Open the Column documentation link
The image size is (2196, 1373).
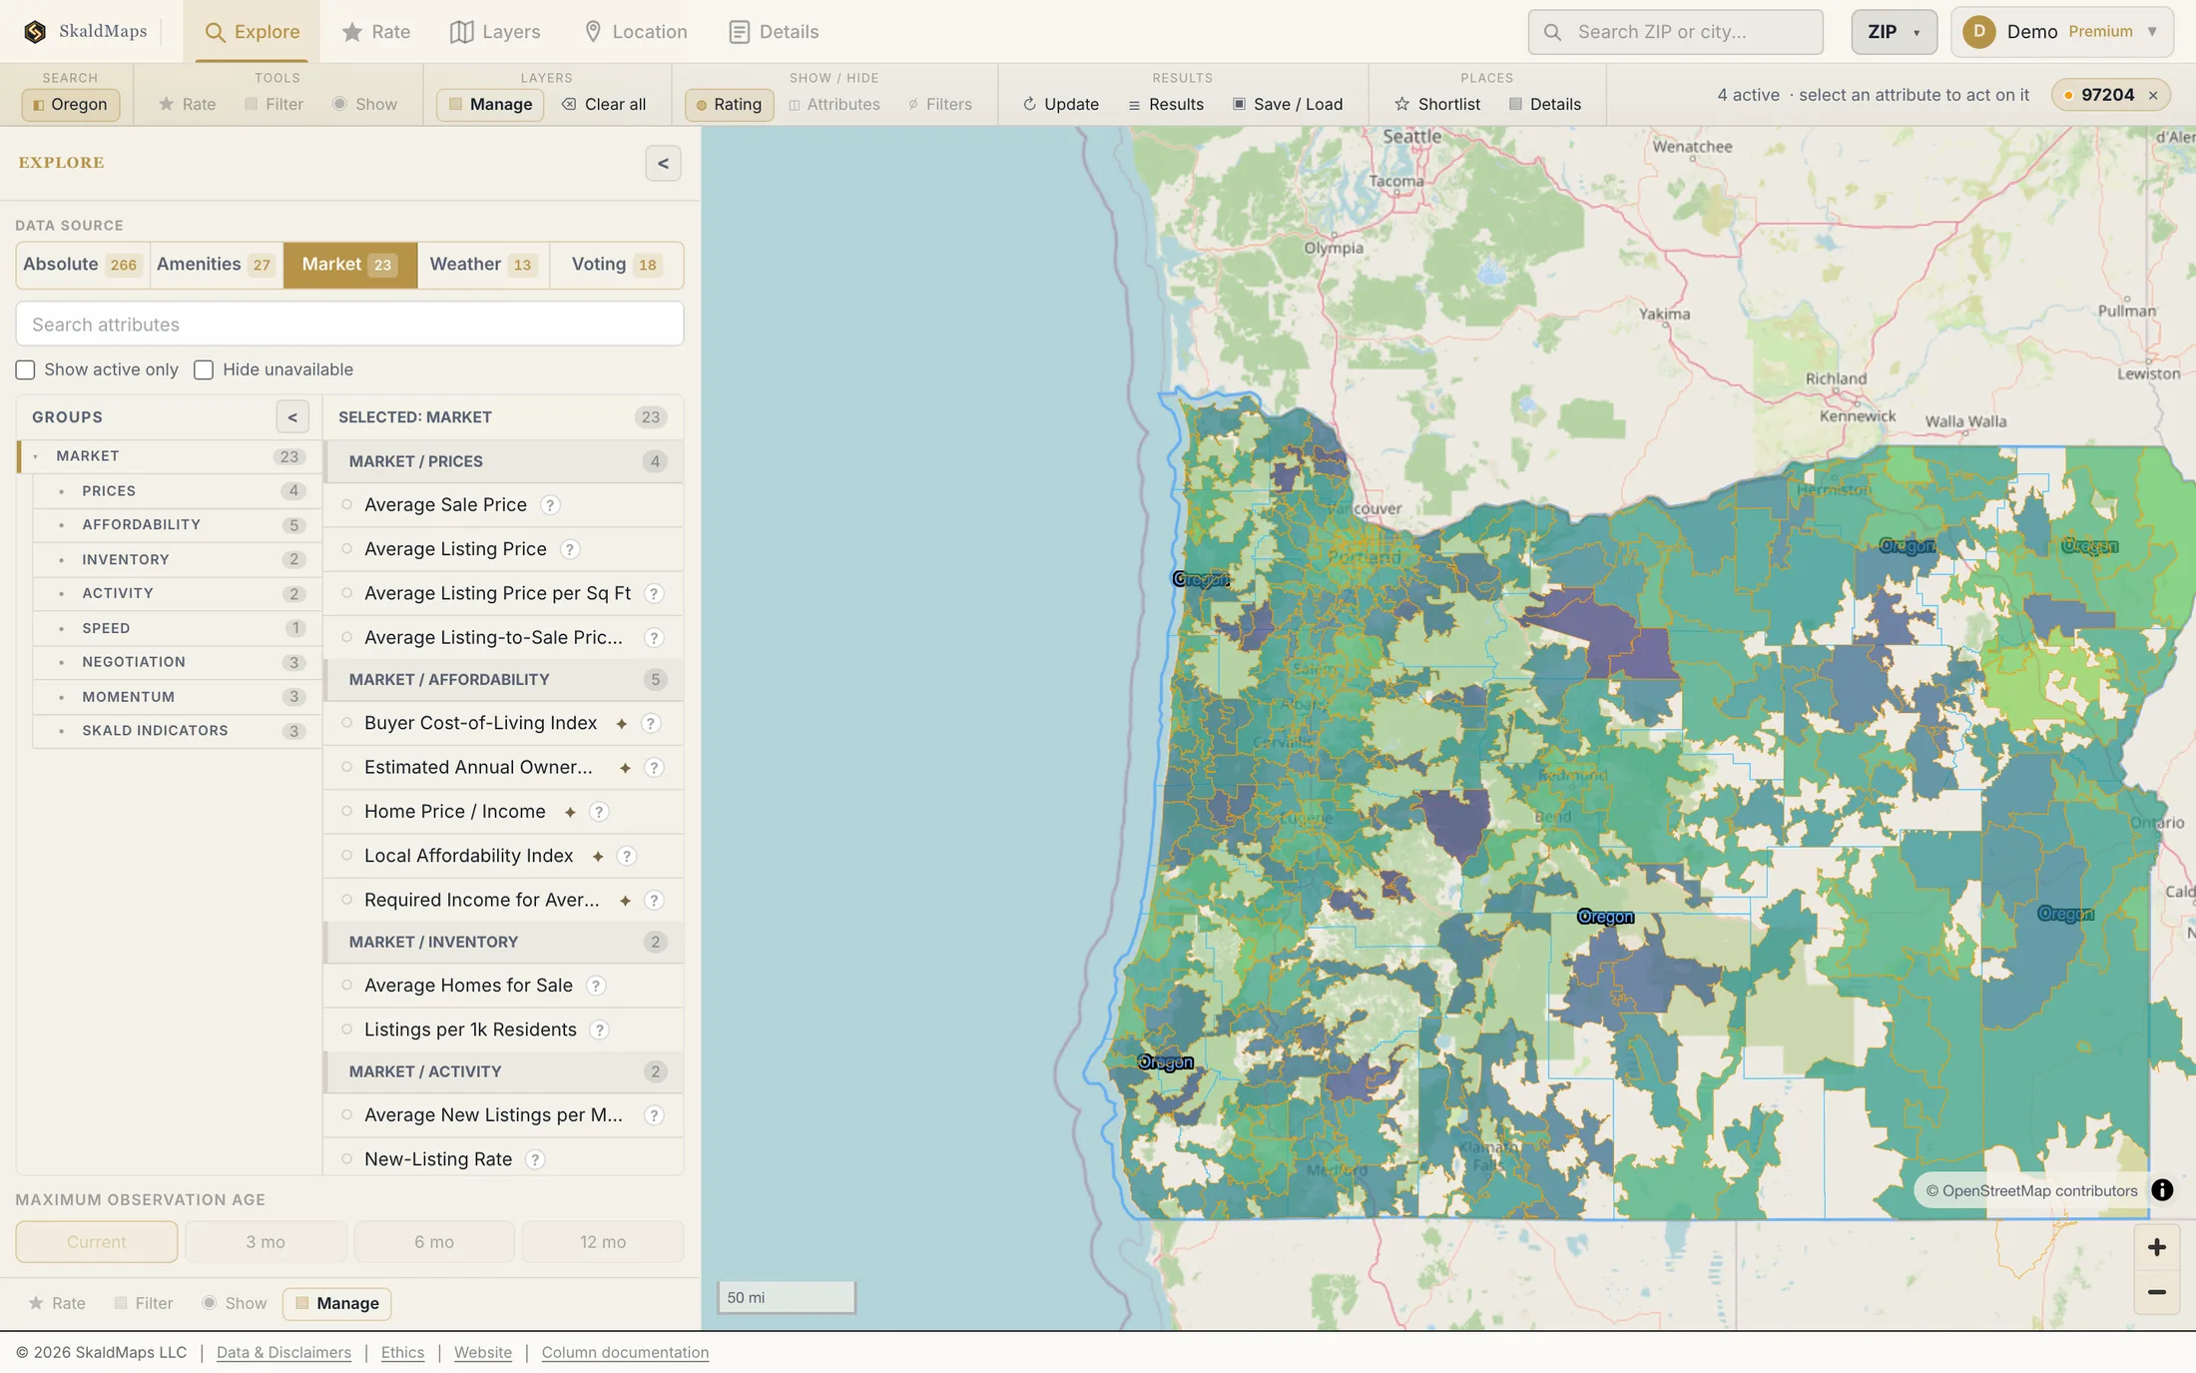625,1352
